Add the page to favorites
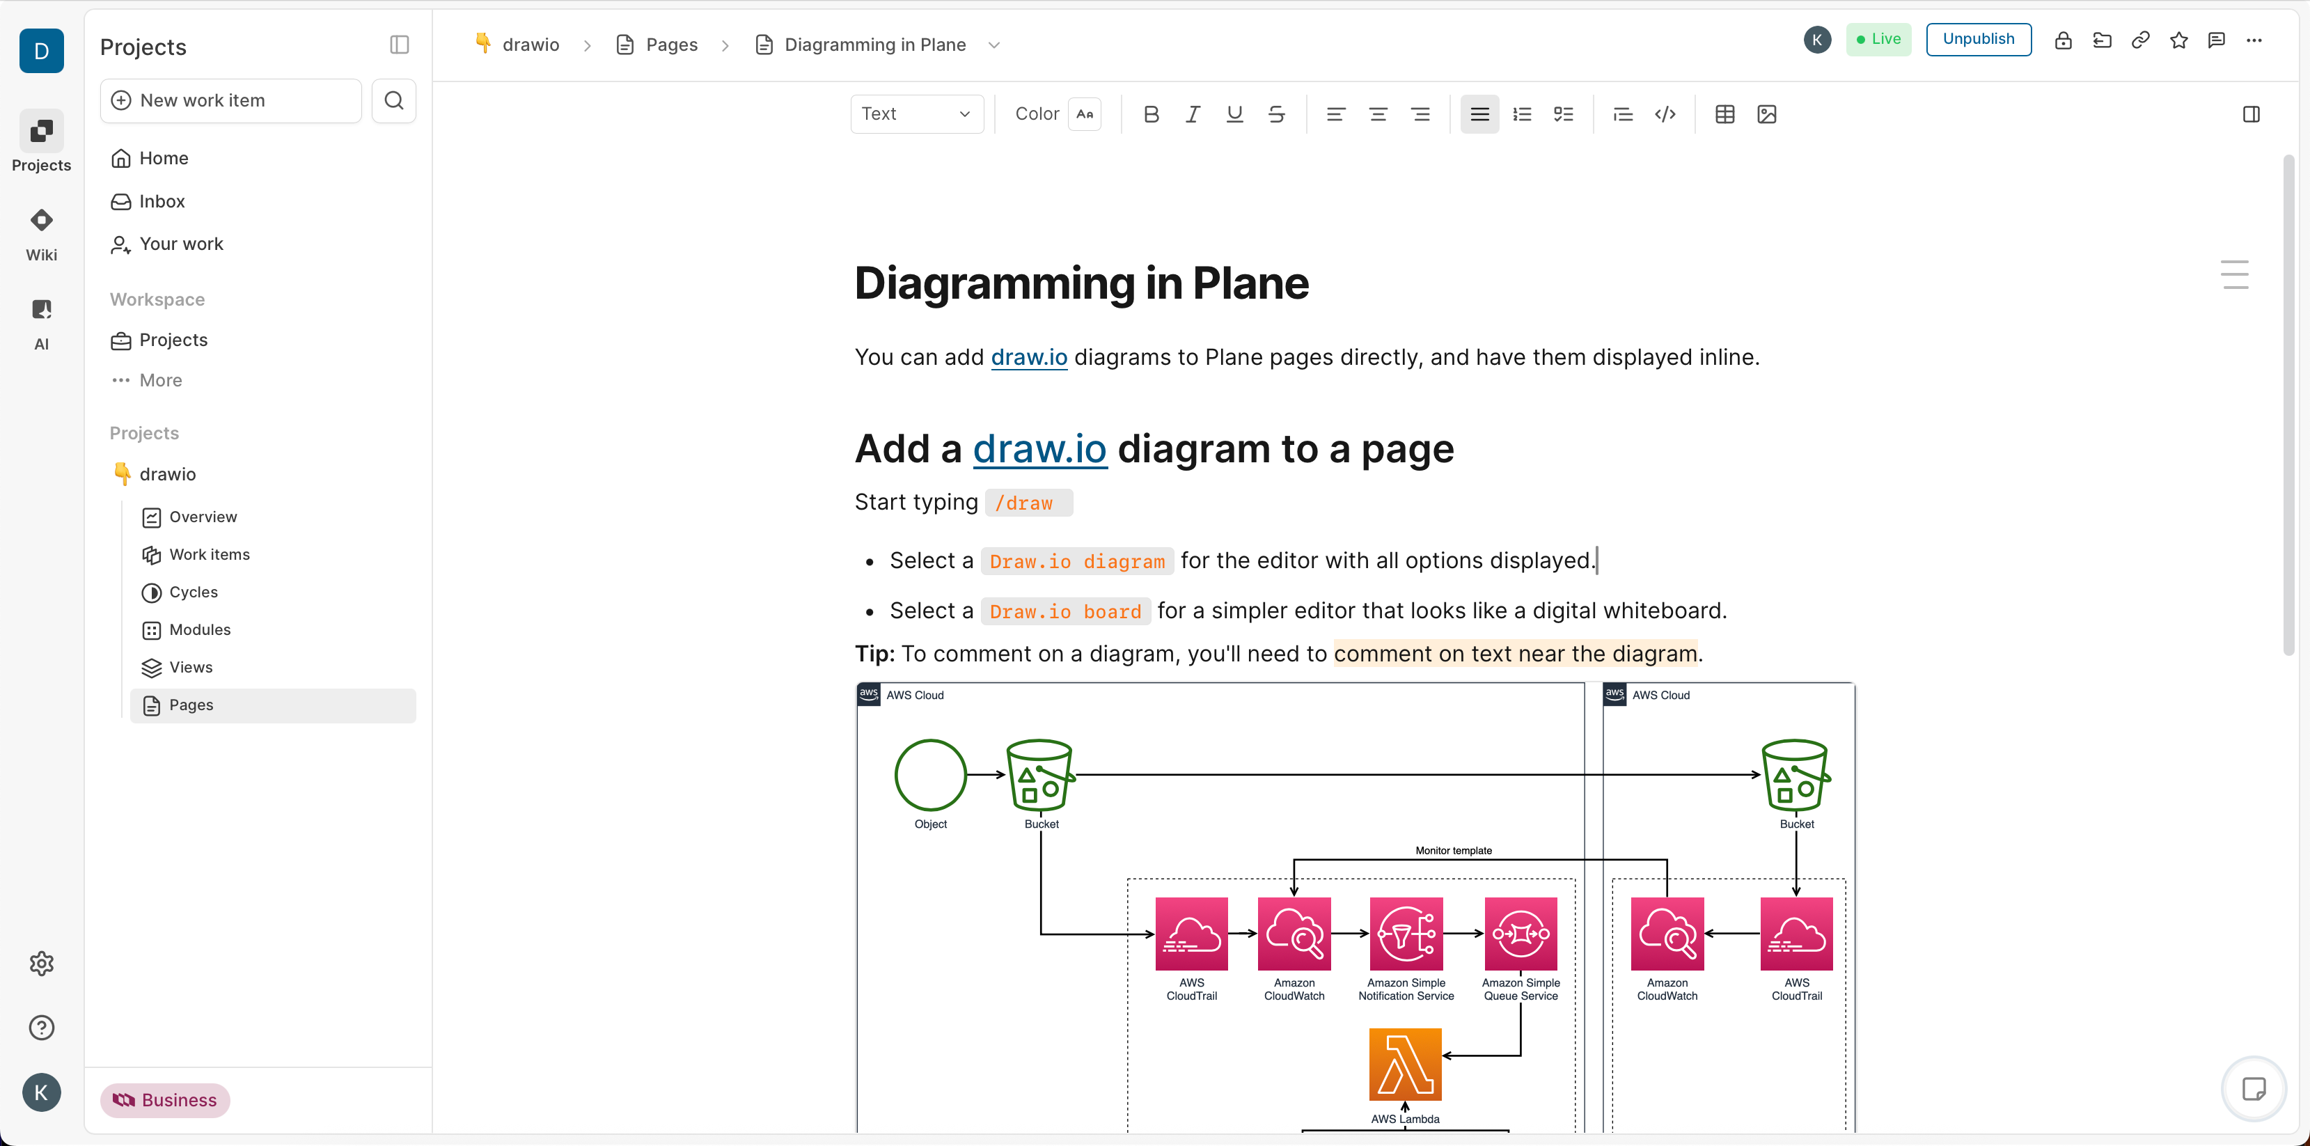This screenshot has width=2310, height=1146. [x=2179, y=40]
